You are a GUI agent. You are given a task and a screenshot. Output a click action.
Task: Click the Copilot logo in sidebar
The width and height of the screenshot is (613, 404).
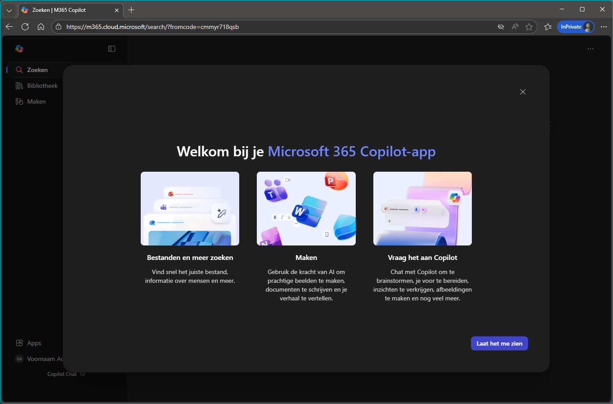[19, 49]
